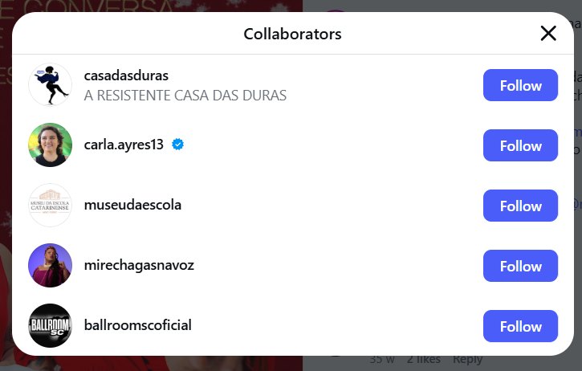This screenshot has height=371, width=582.
Task: Follow casadasduras
Action: 520,85
